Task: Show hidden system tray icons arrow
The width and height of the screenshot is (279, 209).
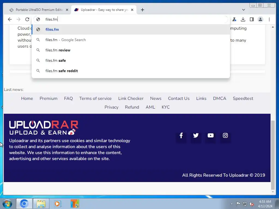Action: click(x=232, y=204)
